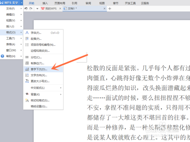The height and width of the screenshot is (142, 190).
Task: Click the change case icon
Action: click(27, 81)
